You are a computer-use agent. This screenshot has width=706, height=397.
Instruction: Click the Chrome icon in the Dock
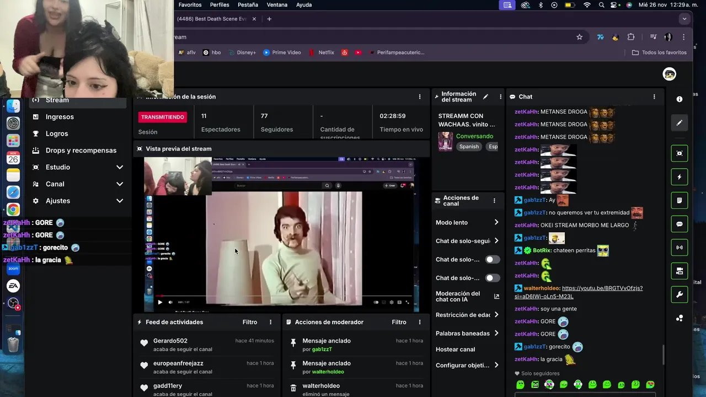(x=13, y=210)
